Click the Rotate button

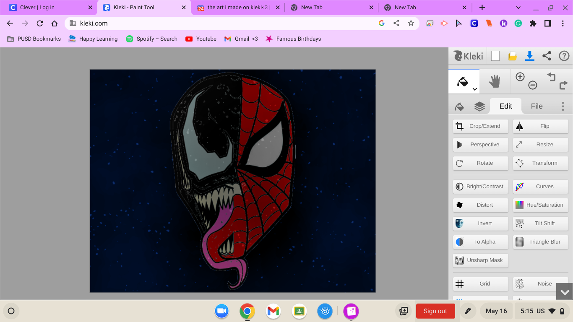[x=481, y=163]
